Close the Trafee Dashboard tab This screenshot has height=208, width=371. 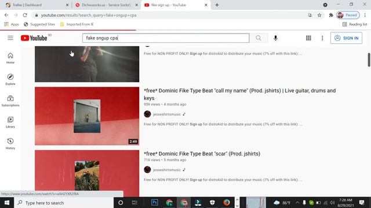(x=67, y=5)
